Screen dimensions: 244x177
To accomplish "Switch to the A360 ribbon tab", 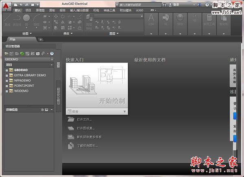I will click(139, 11).
